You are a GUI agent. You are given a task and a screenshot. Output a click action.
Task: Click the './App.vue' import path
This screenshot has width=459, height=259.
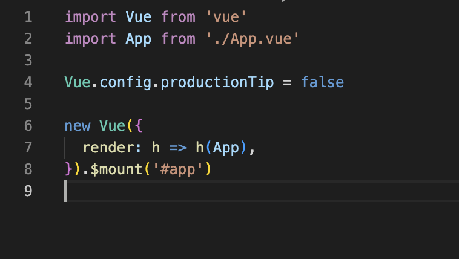[x=252, y=39]
